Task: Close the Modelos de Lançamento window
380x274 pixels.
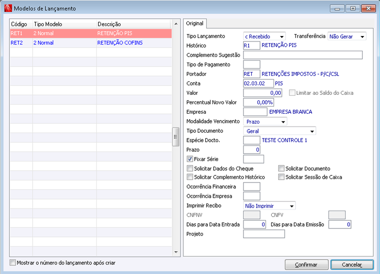Action: 369,9
